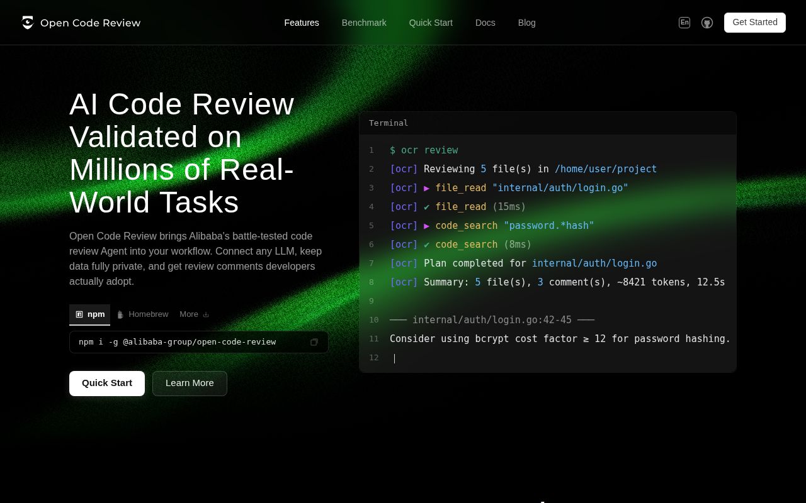This screenshot has height=503, width=806.
Task: Click the /home/user/project path text
Action: (606, 169)
